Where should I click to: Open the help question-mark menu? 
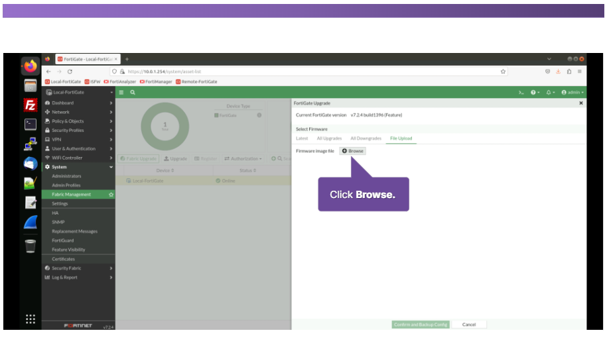pos(535,93)
